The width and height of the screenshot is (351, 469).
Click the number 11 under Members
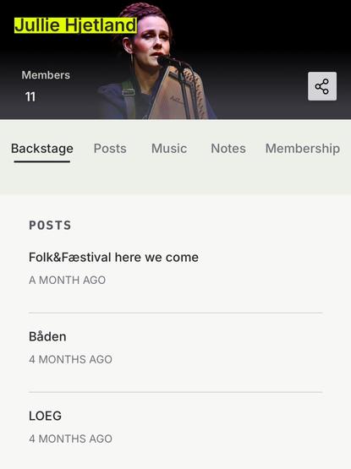pyautogui.click(x=30, y=96)
